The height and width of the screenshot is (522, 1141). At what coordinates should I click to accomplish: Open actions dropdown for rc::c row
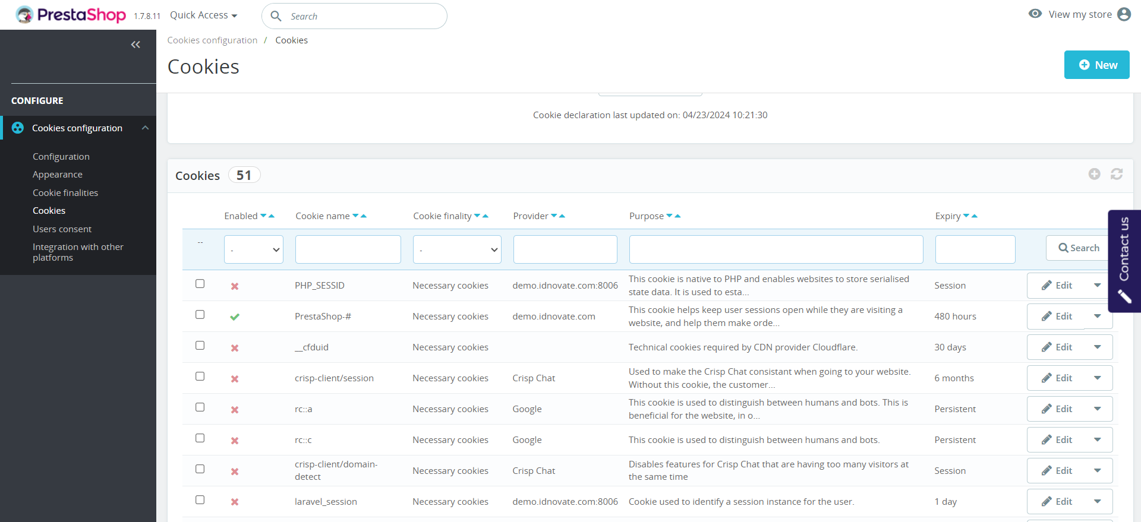(1098, 440)
